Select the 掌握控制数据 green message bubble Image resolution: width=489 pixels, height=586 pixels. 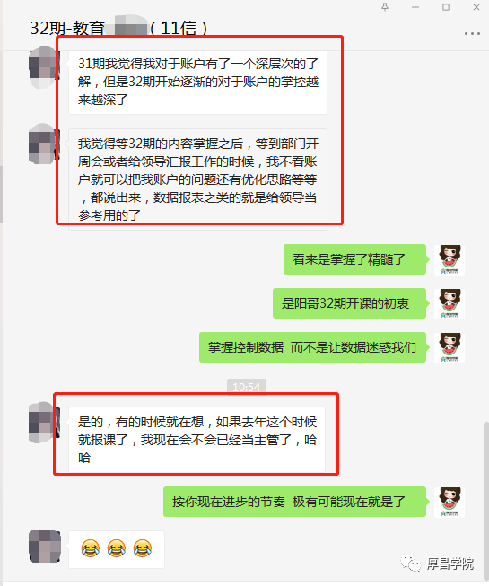click(312, 347)
